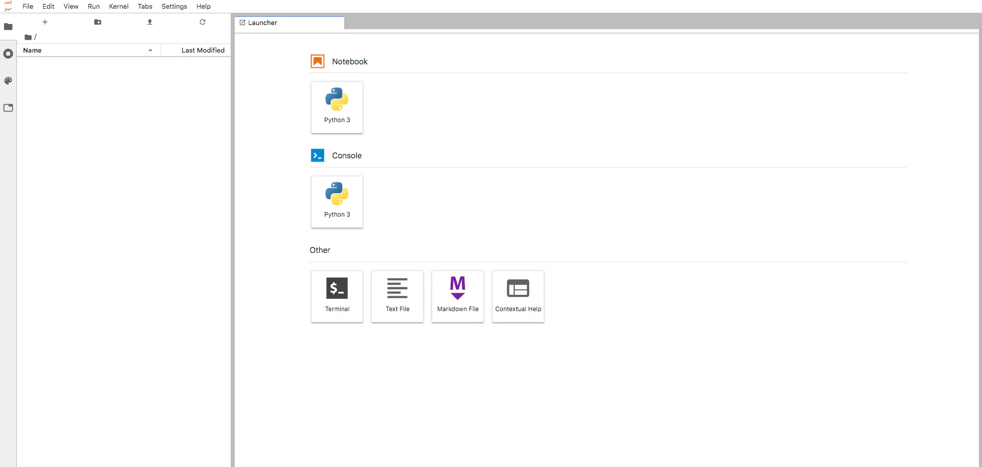
Task: Open the Kernel menu
Action: (x=119, y=7)
